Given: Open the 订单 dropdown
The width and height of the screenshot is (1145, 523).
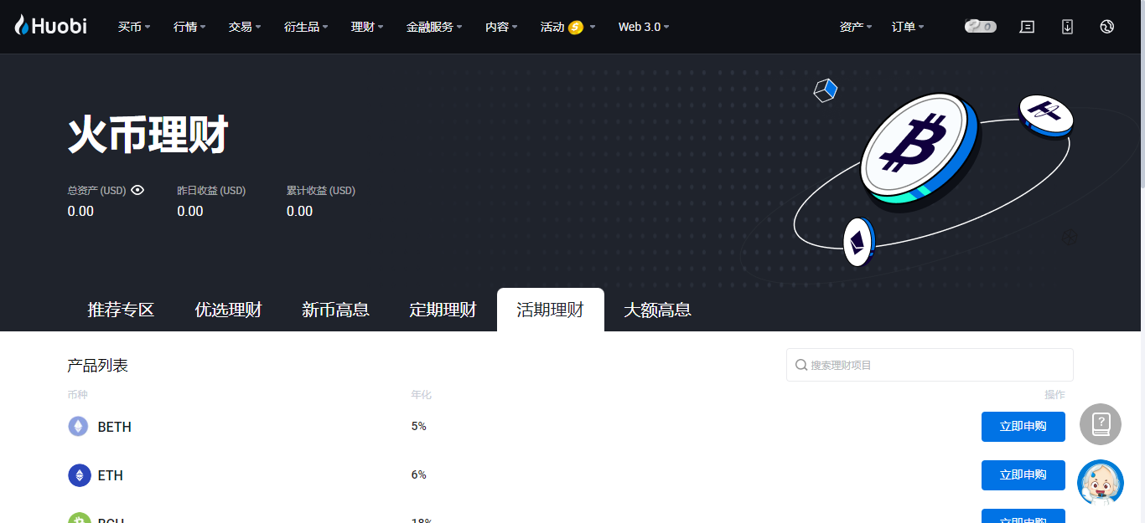Looking at the screenshot, I should coord(908,27).
